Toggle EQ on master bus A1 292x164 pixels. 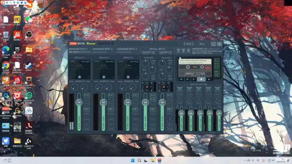(180, 99)
